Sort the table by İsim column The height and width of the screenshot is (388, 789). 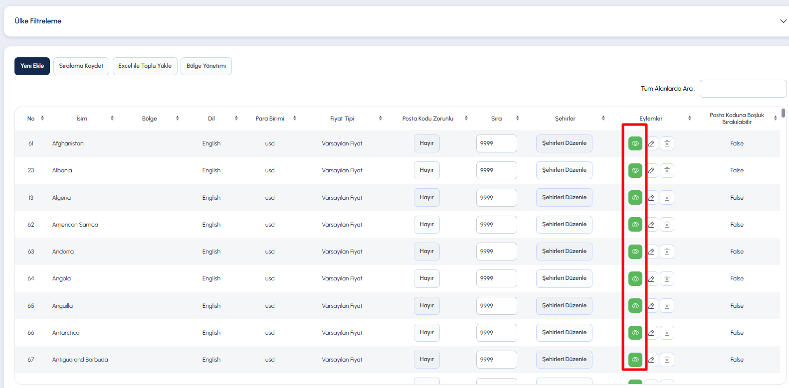pyautogui.click(x=112, y=119)
